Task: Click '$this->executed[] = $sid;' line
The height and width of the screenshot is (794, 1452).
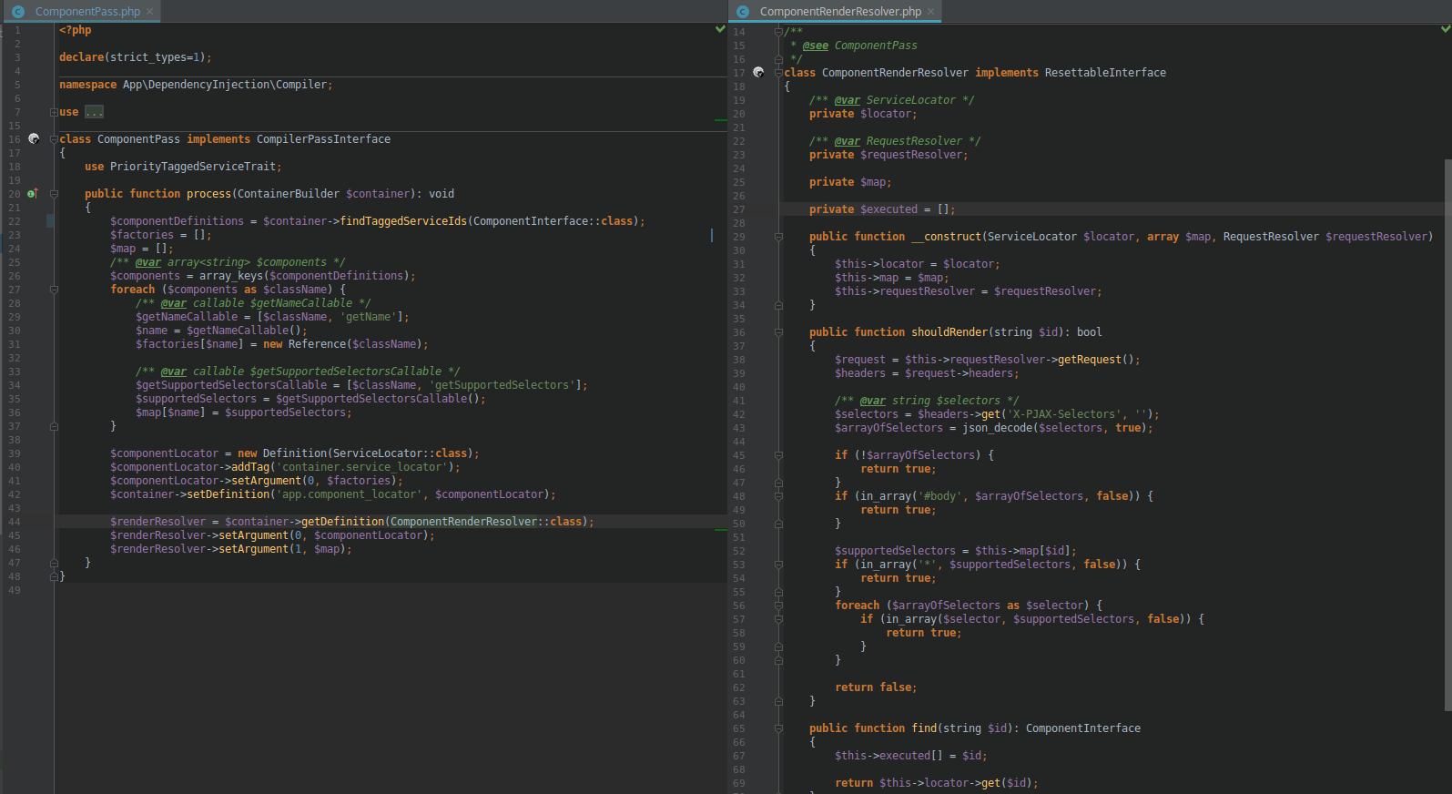Action: [910, 756]
